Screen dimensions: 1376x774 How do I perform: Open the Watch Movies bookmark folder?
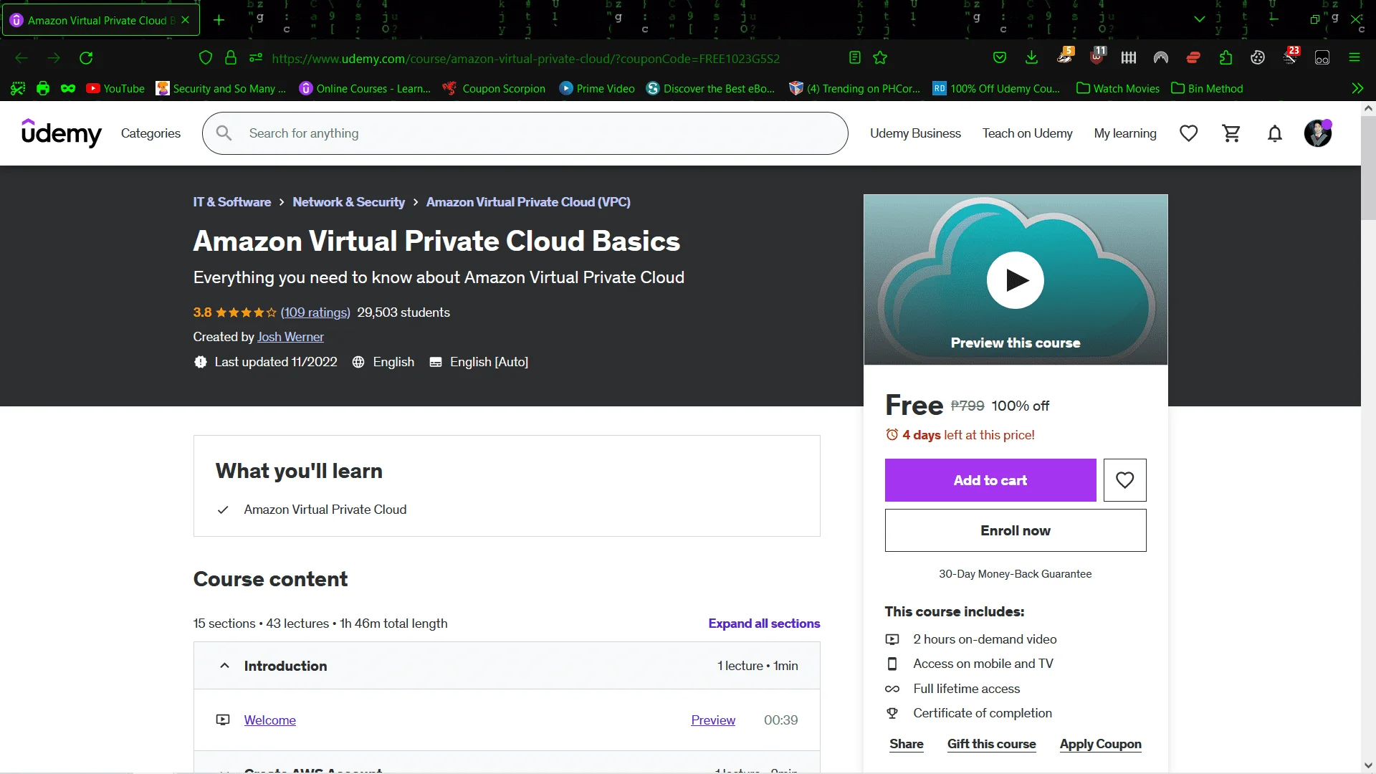[x=1118, y=89]
